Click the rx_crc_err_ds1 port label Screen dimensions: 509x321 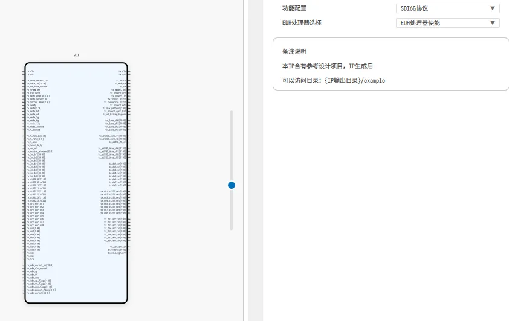34,204
